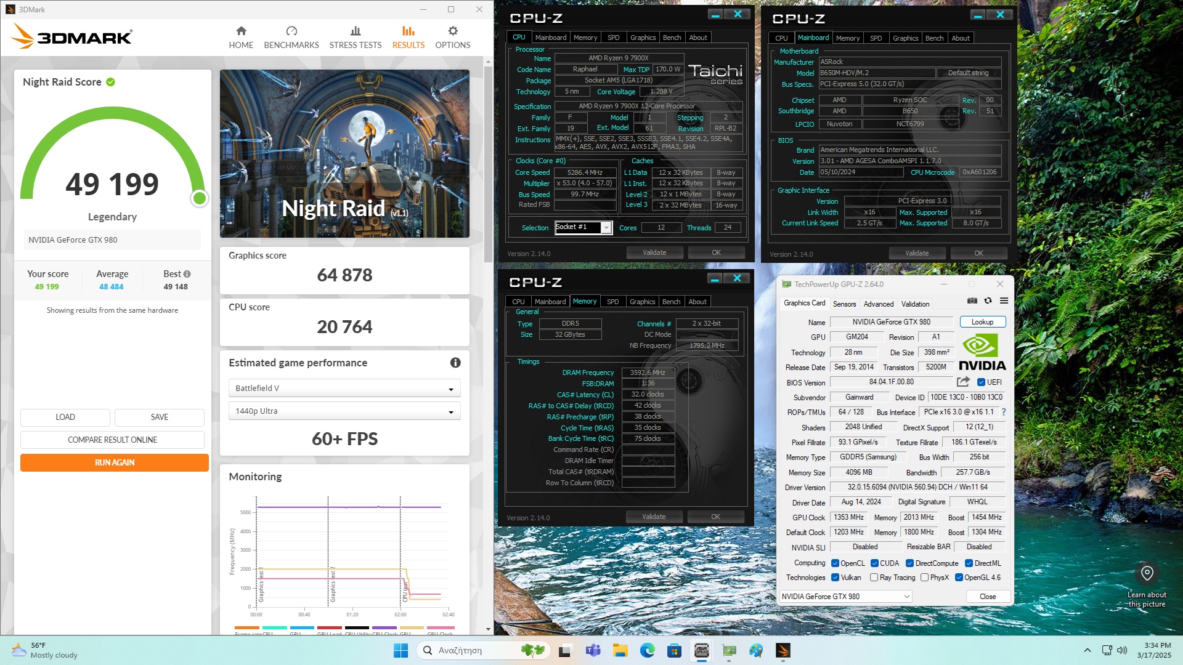The height and width of the screenshot is (665, 1183).
Task: Click the taskbar search box
Action: click(x=483, y=650)
